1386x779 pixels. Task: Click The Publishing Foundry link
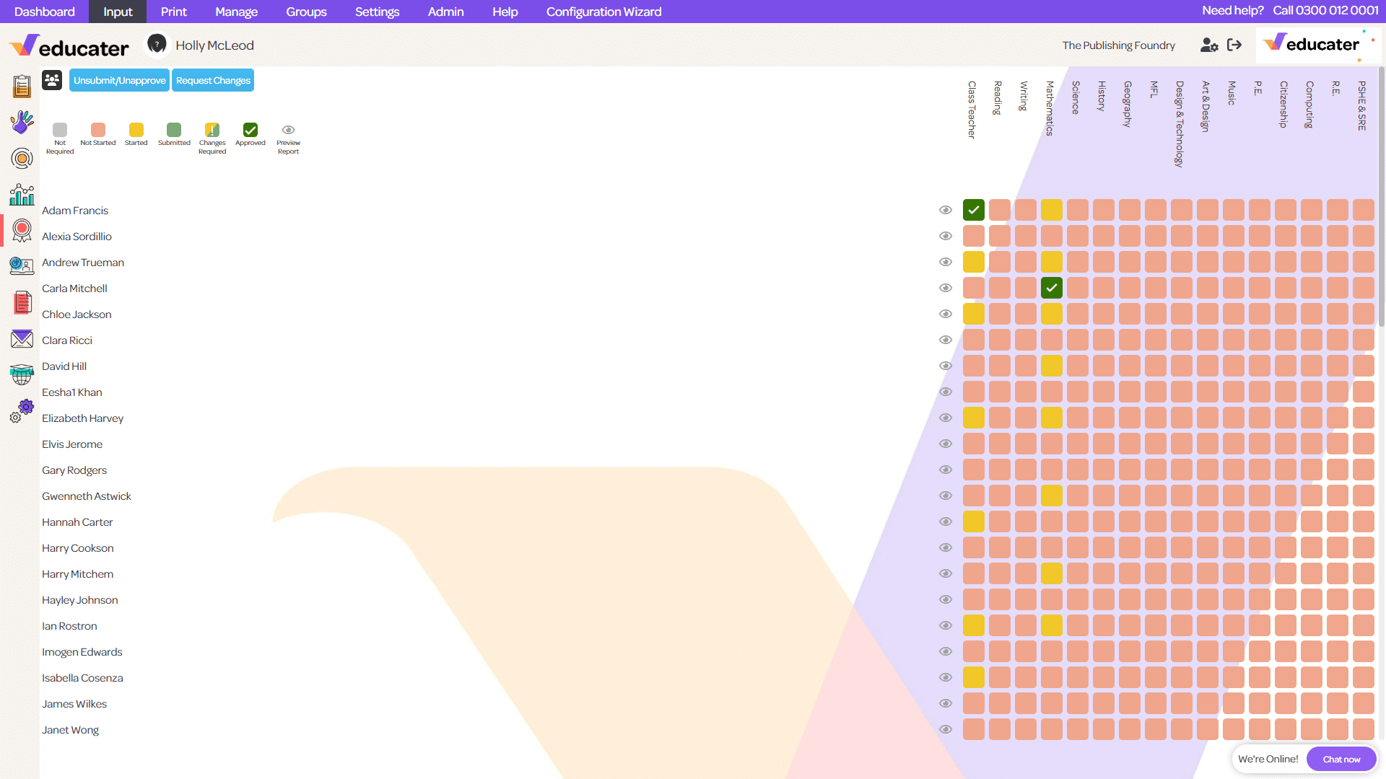[1118, 45]
